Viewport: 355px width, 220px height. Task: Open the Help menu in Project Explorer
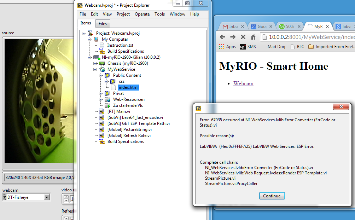194,14
